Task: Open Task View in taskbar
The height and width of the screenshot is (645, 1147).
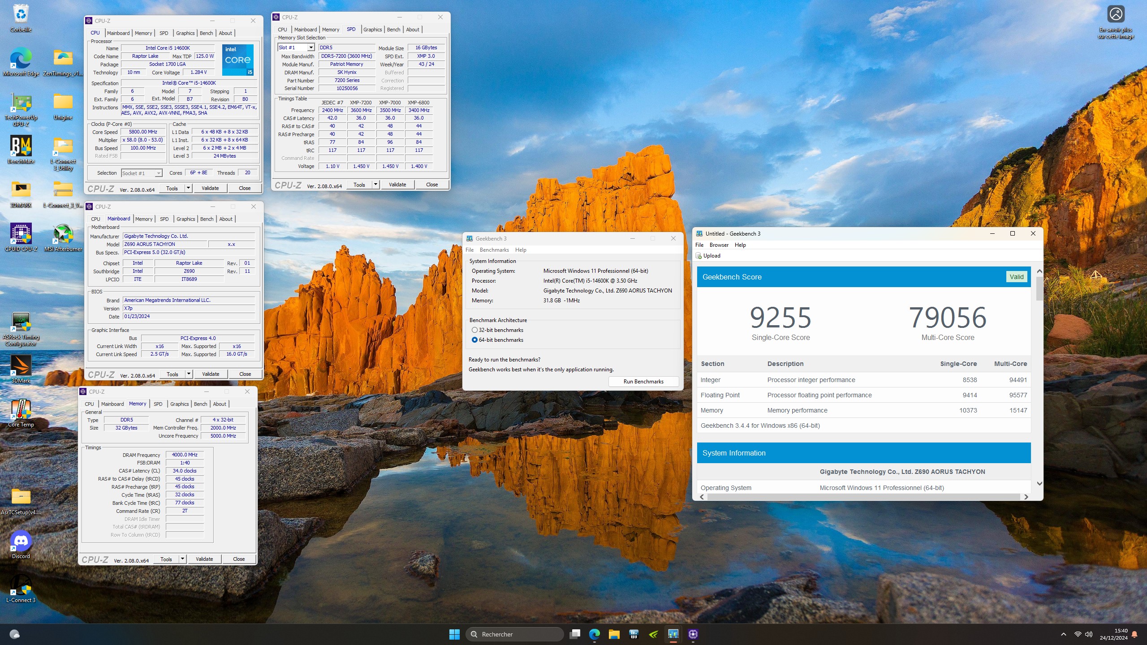Action: [x=575, y=634]
